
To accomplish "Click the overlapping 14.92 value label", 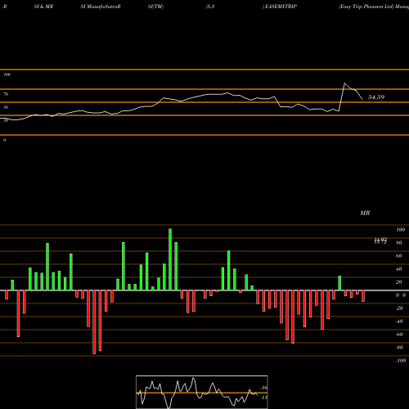I will pyautogui.click(x=380, y=240).
